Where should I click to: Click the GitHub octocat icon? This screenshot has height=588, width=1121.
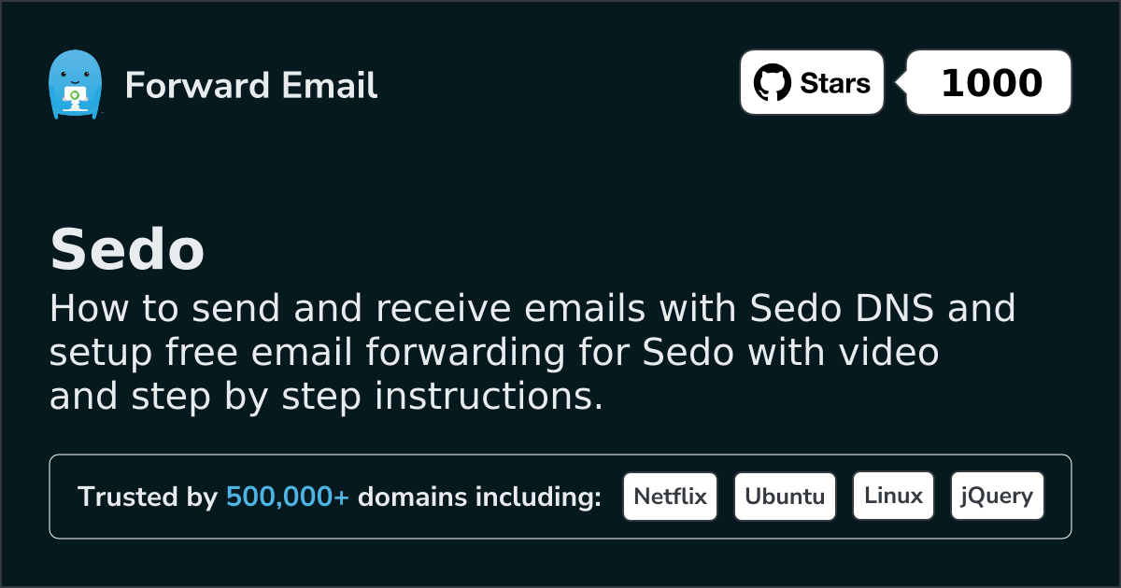773,83
